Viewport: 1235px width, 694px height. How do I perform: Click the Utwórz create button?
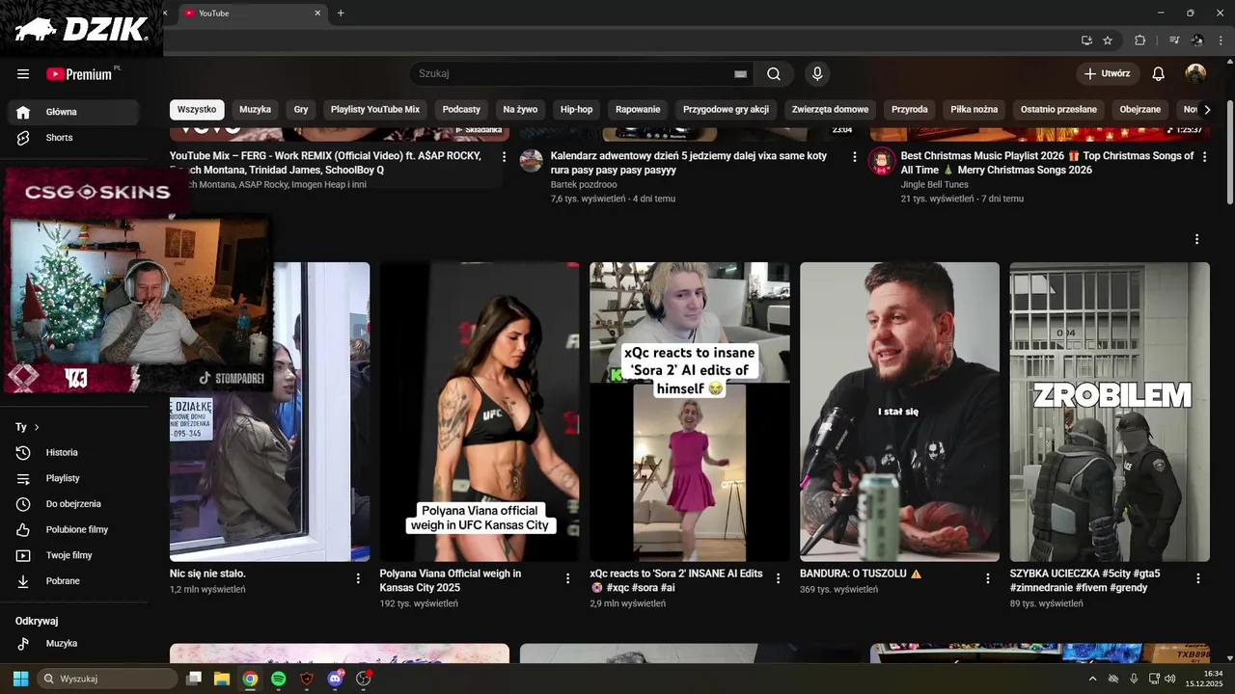1108,74
